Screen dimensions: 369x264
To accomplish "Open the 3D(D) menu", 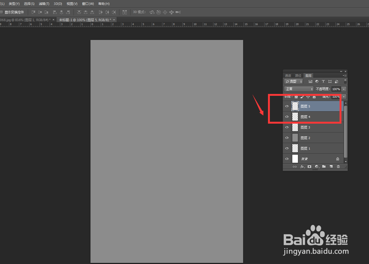I will coord(58,4).
